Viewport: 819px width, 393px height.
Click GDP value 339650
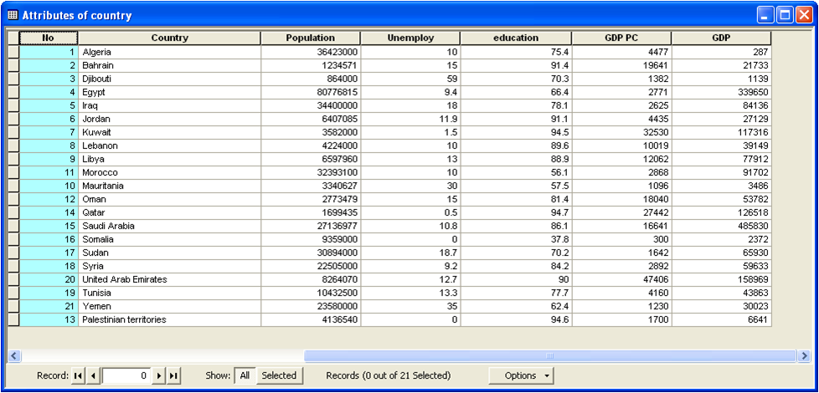(721, 92)
